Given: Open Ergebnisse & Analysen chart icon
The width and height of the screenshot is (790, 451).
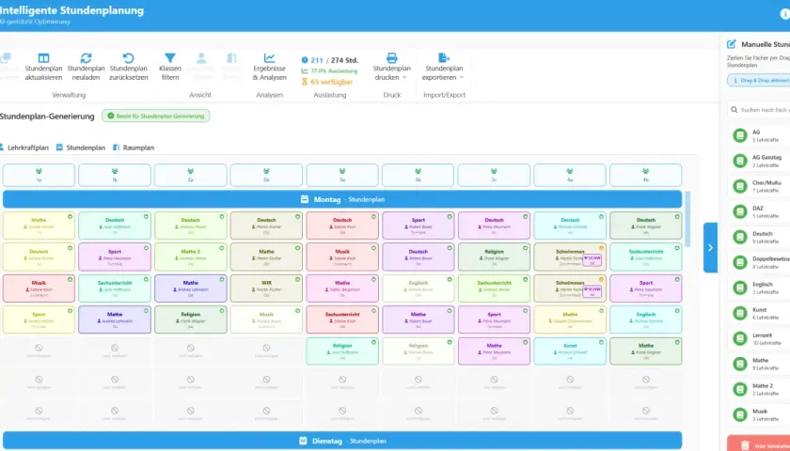Looking at the screenshot, I should click(x=270, y=58).
